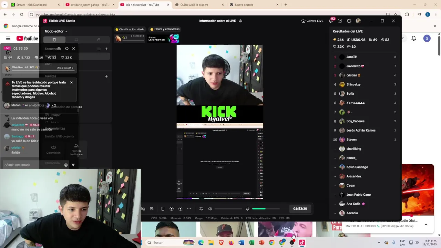This screenshot has width=441, height=248.
Task: Open the Chats y entrevistas tab
Action: [x=165, y=29]
